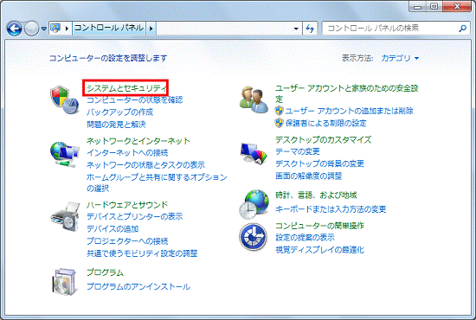Click the Back navigation arrow button
Screen dimensions: 476x320
pyautogui.click(x=14, y=29)
